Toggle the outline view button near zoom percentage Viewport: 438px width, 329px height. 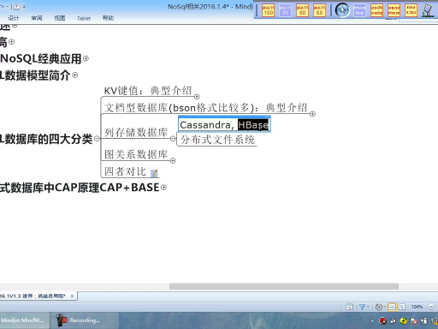click(x=402, y=307)
